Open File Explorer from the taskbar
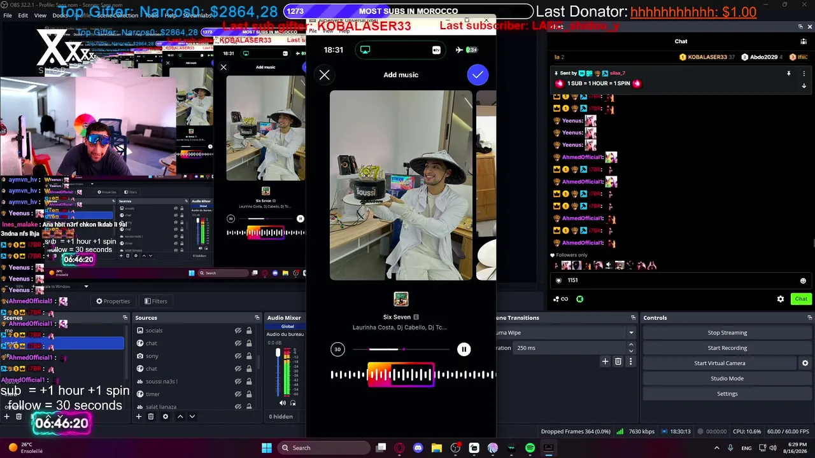The width and height of the screenshot is (815, 458). pyautogui.click(x=437, y=448)
